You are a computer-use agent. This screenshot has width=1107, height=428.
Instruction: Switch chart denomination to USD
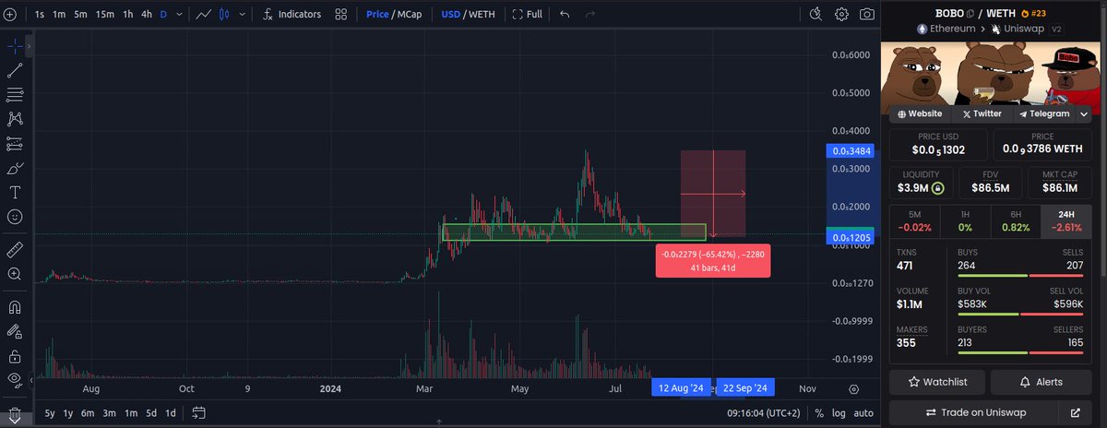450,14
